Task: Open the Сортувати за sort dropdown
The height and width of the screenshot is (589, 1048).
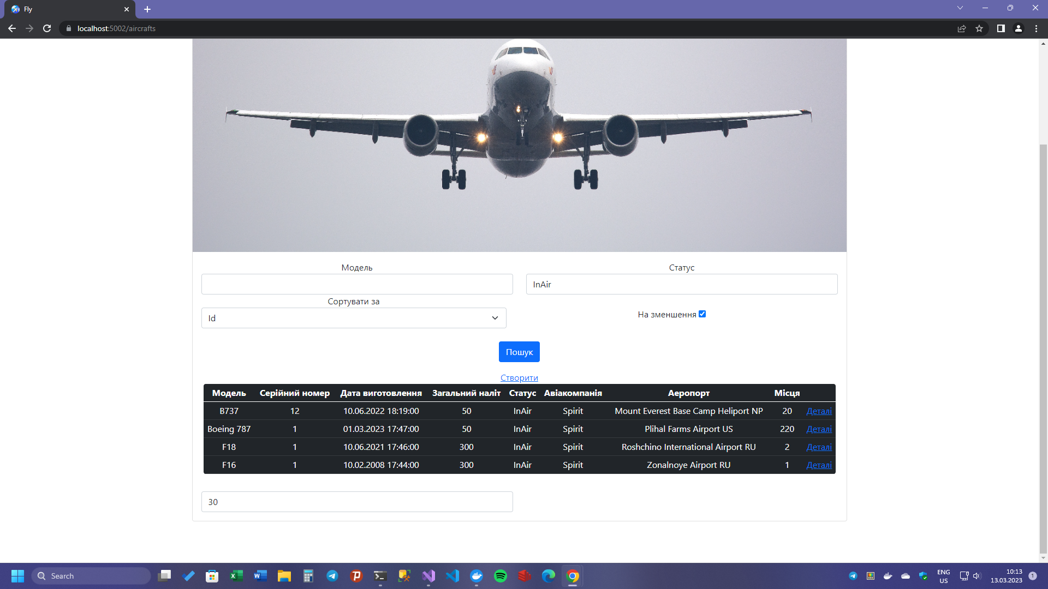Action: point(354,318)
